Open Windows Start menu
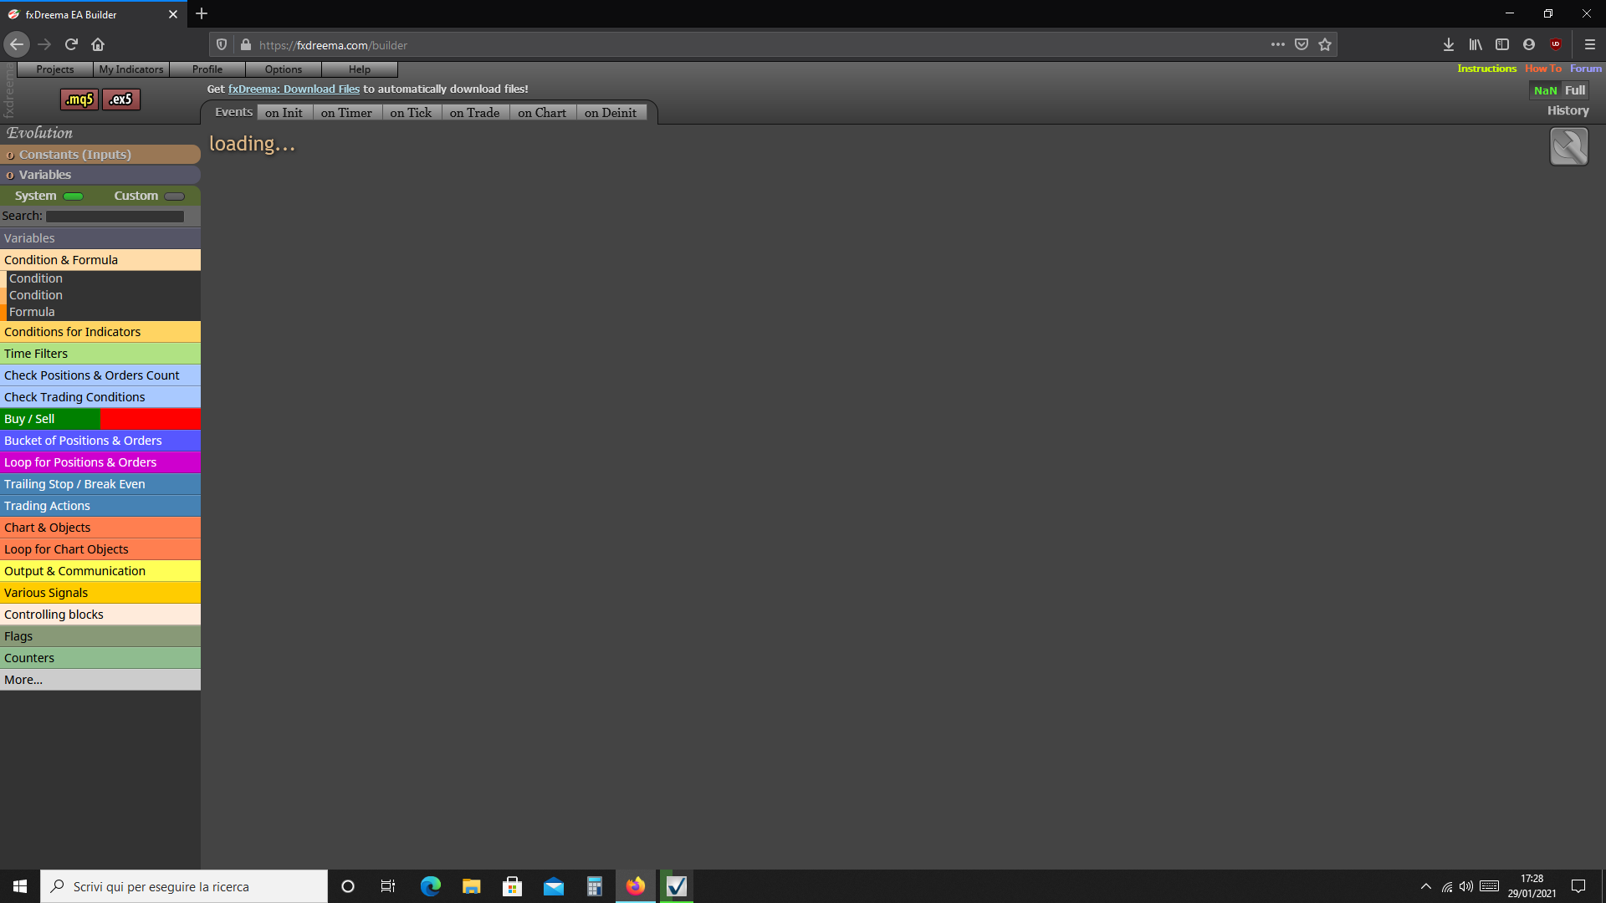Image resolution: width=1606 pixels, height=903 pixels. click(x=20, y=886)
